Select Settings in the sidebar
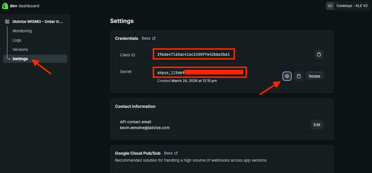Image resolution: width=372 pixels, height=173 pixels. pos(20,59)
